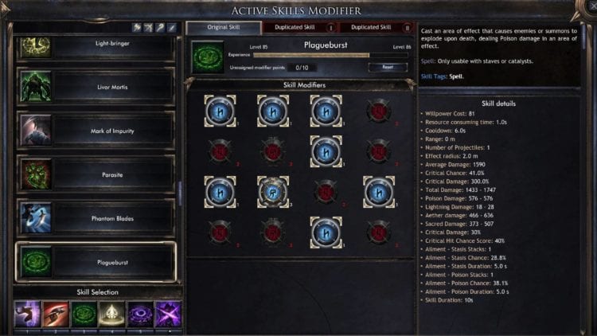Pick the purple dash skill in slot 1

coord(27,314)
